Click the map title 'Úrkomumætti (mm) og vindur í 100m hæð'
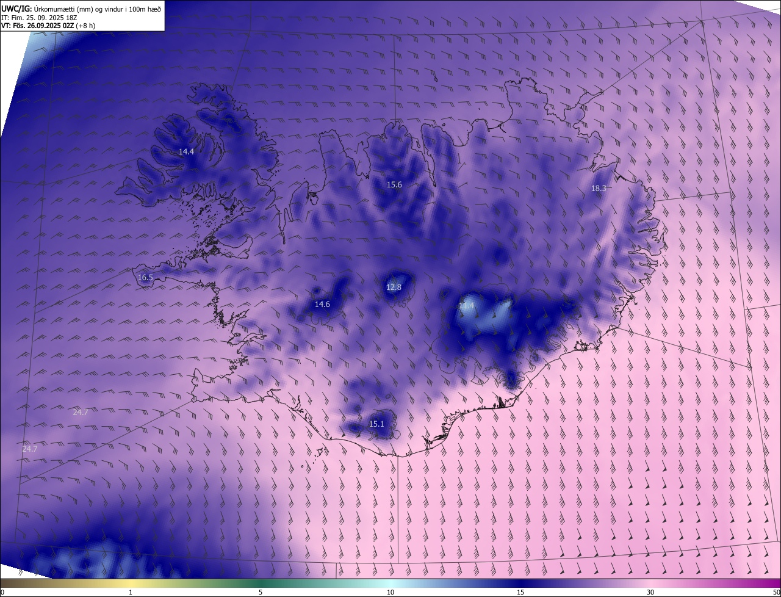781x597 pixels. pos(97,9)
